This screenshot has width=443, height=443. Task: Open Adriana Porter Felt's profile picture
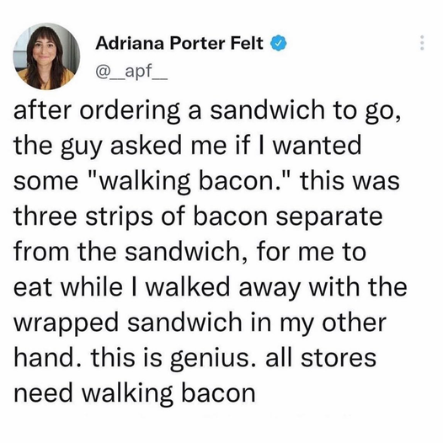pyautogui.click(x=46, y=56)
